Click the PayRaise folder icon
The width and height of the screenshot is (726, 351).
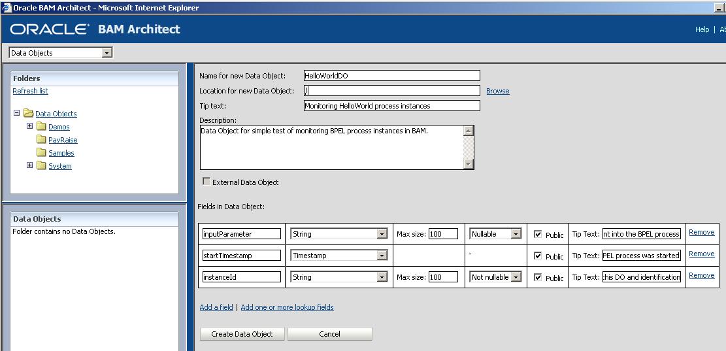(41, 140)
